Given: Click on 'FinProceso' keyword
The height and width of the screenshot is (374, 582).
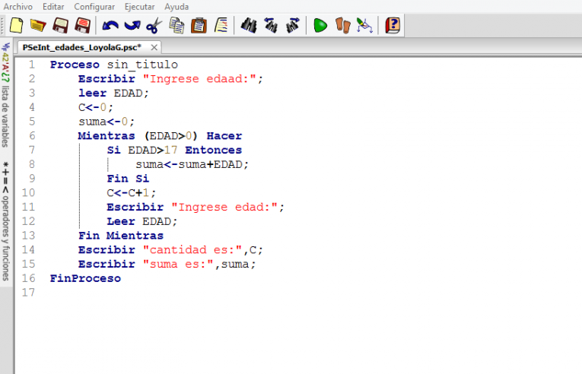Looking at the screenshot, I should [x=85, y=278].
